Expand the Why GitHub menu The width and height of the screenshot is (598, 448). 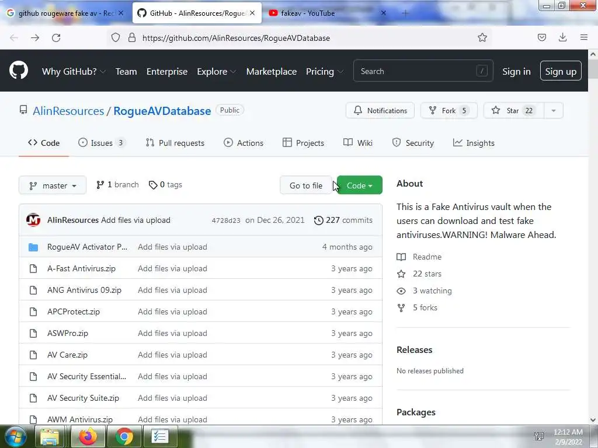coord(73,71)
